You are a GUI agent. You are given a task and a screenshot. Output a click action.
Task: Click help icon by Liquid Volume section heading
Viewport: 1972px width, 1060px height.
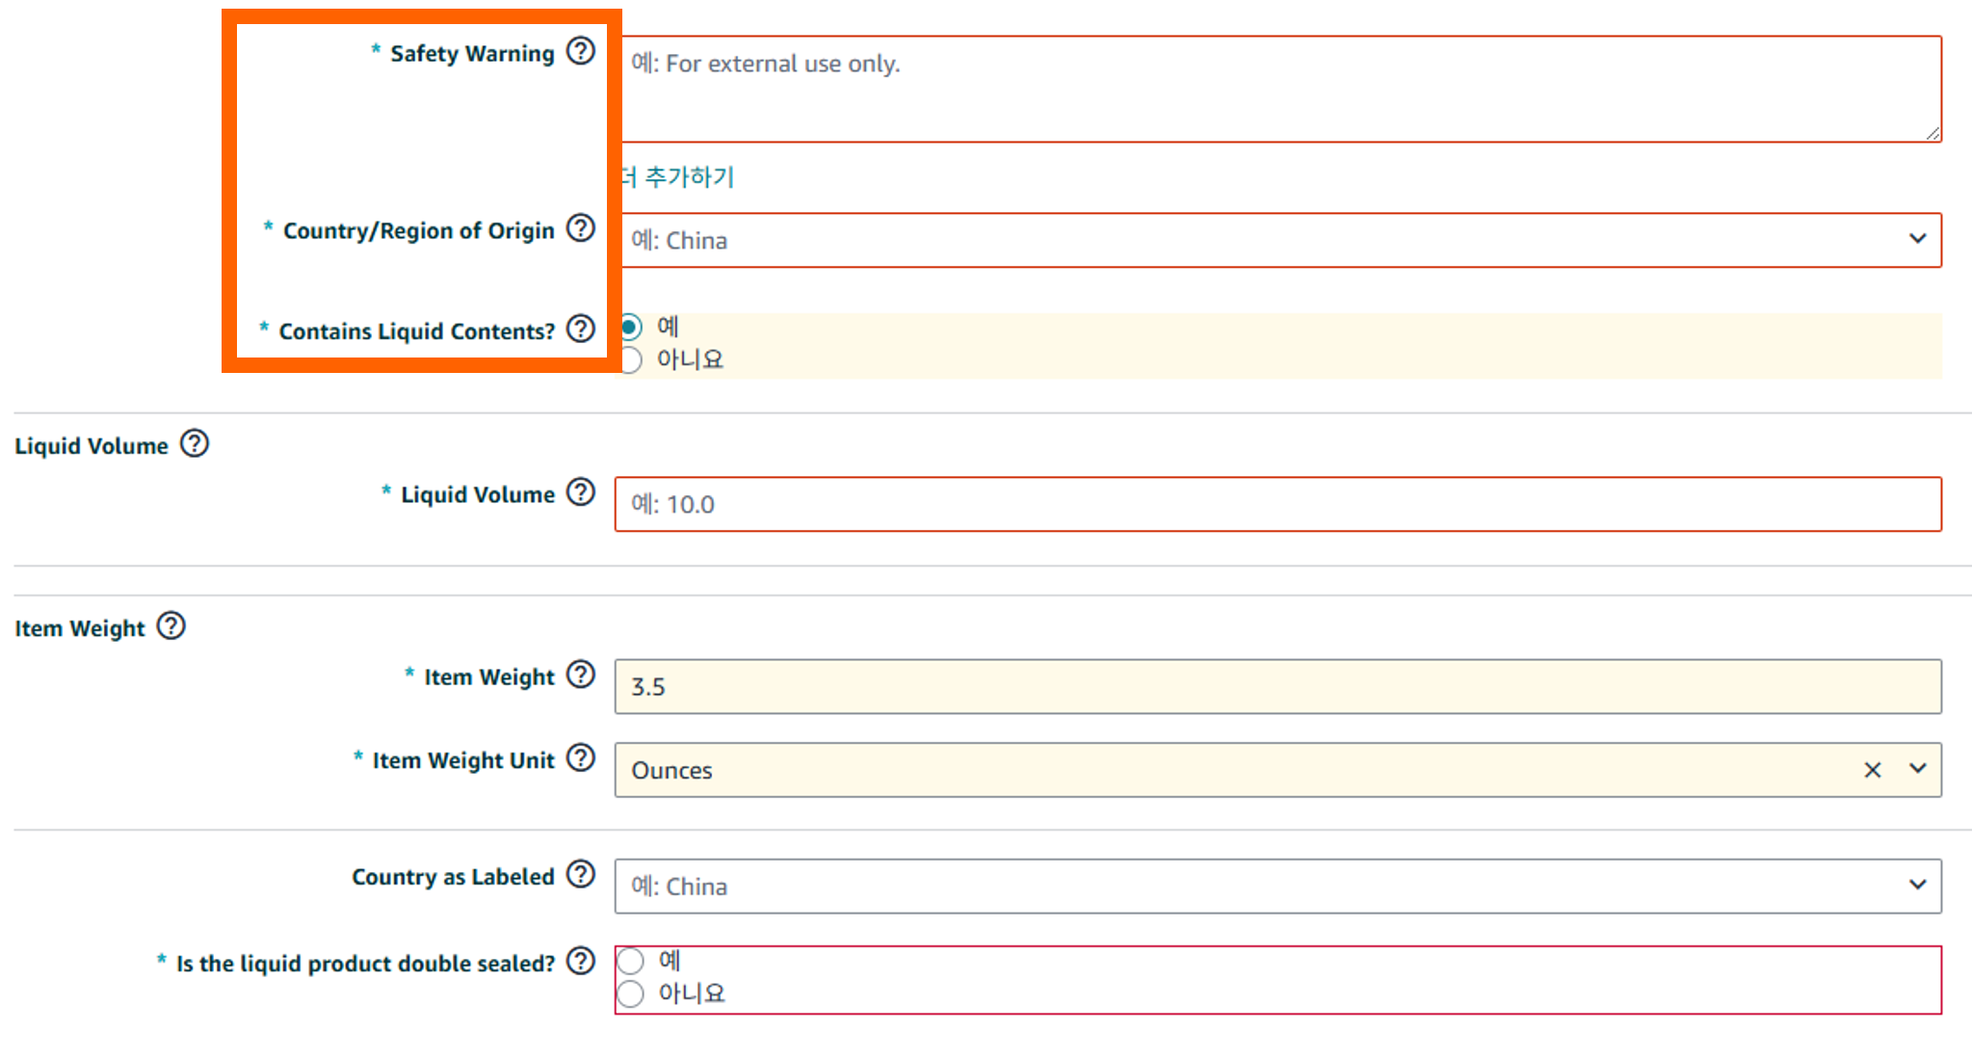[195, 443]
